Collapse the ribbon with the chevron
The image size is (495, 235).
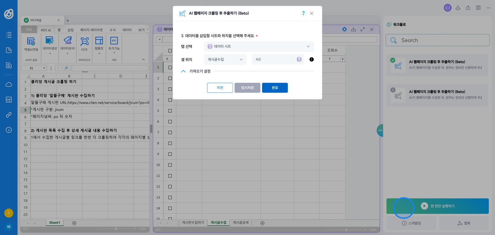[143, 59]
